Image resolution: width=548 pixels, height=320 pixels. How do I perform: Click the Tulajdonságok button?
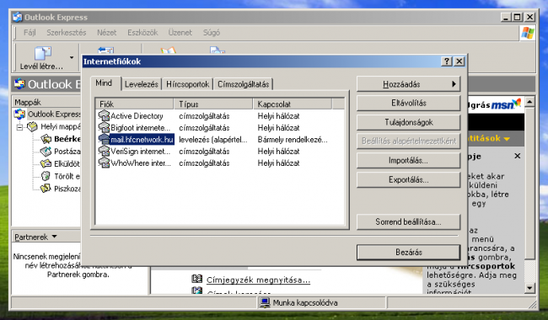[408, 122]
